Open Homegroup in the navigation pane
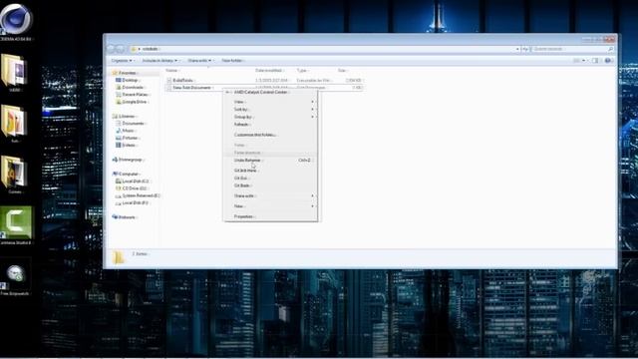Image resolution: width=638 pixels, height=359 pixels. click(x=129, y=160)
